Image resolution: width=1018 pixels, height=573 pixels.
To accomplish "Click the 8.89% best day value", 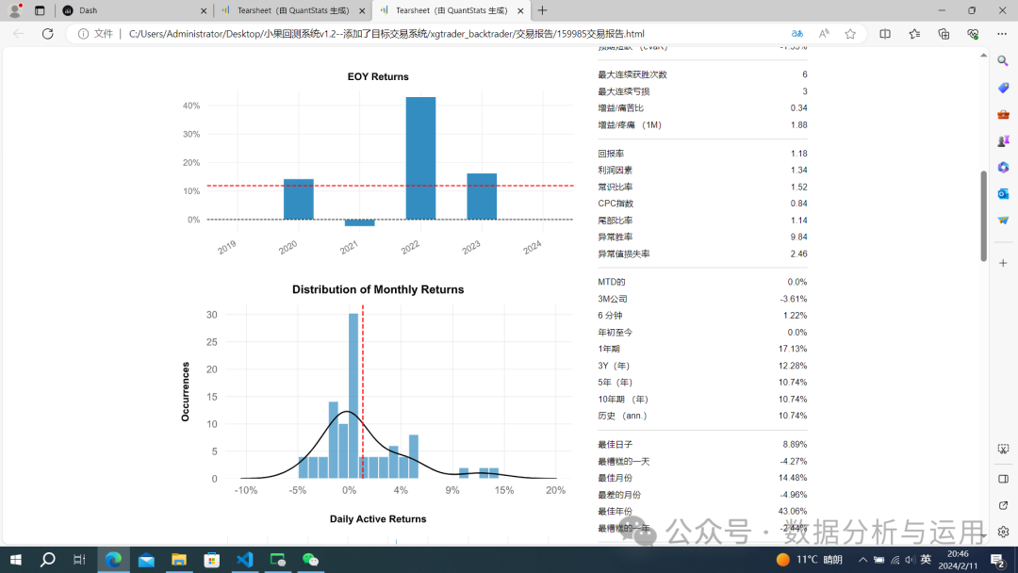I will [x=795, y=445].
